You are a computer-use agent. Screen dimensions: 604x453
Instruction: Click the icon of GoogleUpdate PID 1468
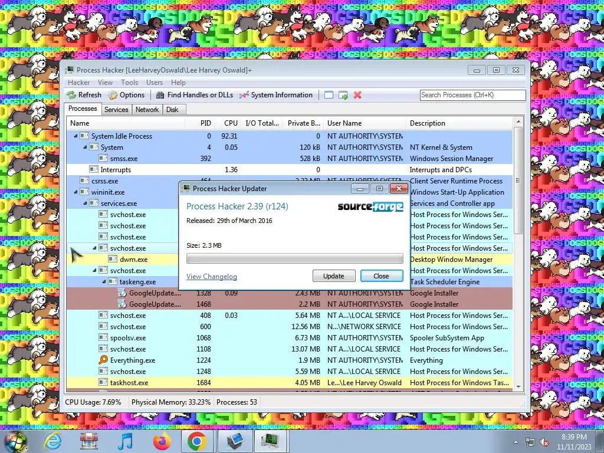click(122, 304)
